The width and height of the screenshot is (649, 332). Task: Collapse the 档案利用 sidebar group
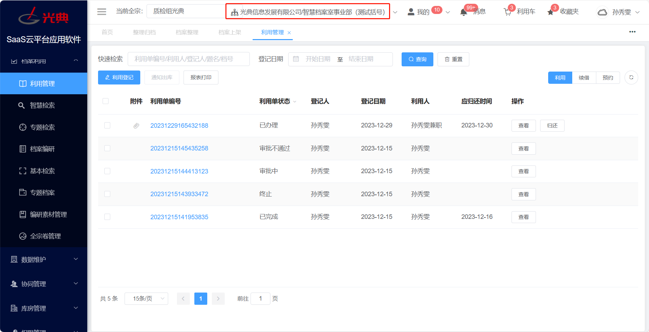[x=44, y=61]
